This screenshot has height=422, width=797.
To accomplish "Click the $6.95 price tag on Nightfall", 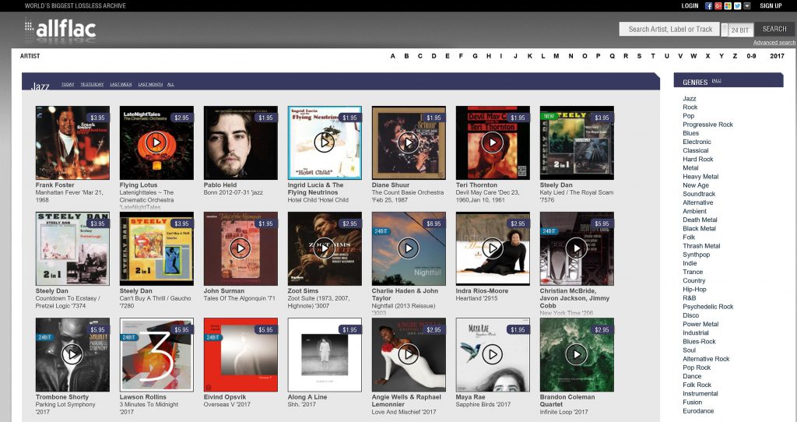I will point(434,223).
